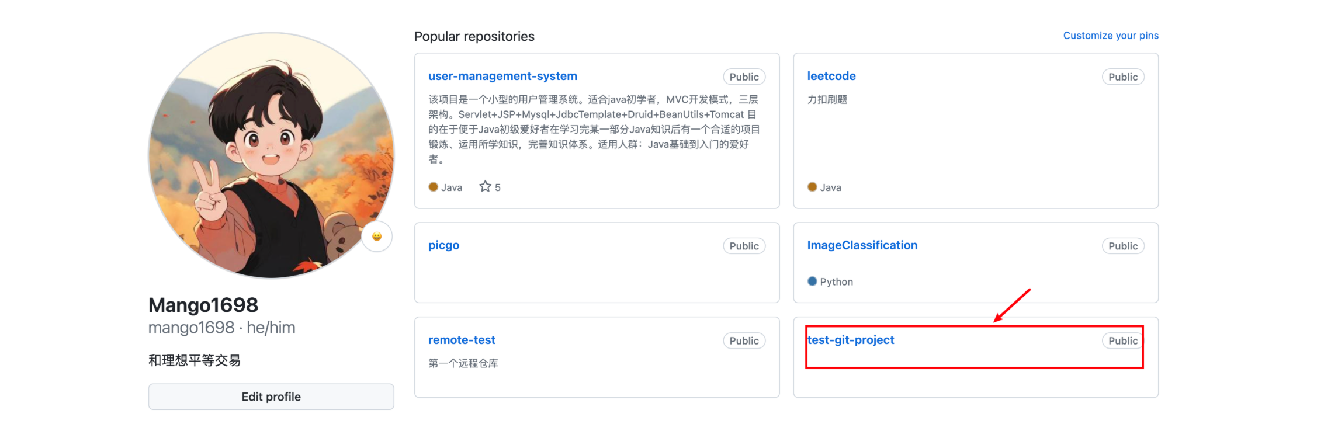Click the blue Python language dot
The image size is (1338, 431).
(812, 281)
